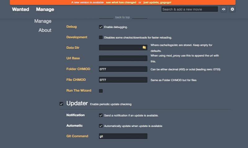Image resolution: width=248 pixels, height=148 pixels.
Task: Uncheck update Notification checkbox
Action: point(101,115)
